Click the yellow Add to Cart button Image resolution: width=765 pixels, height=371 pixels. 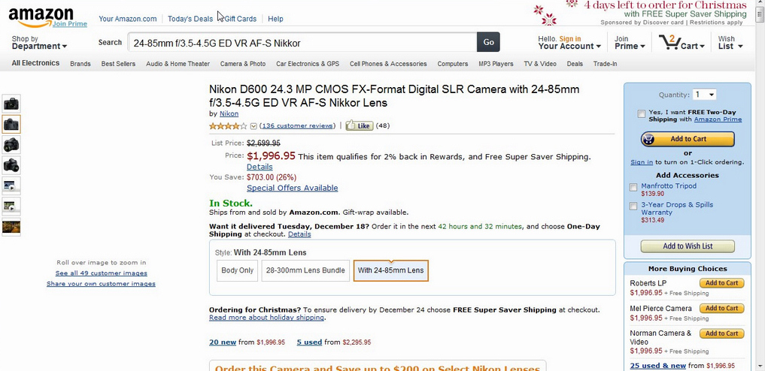pos(688,139)
